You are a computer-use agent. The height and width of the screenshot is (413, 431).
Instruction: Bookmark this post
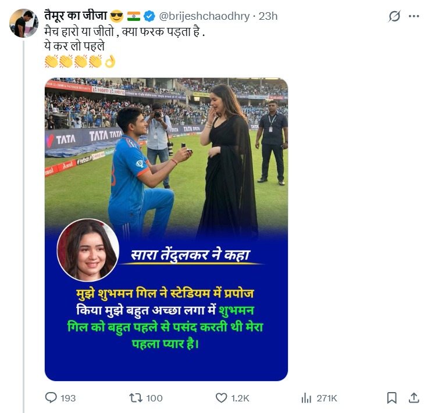pos(392,398)
